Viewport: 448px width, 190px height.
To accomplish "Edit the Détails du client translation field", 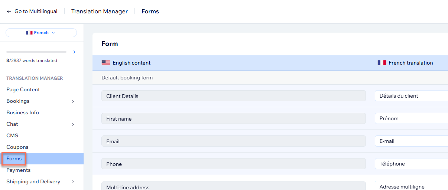I will click(x=412, y=96).
